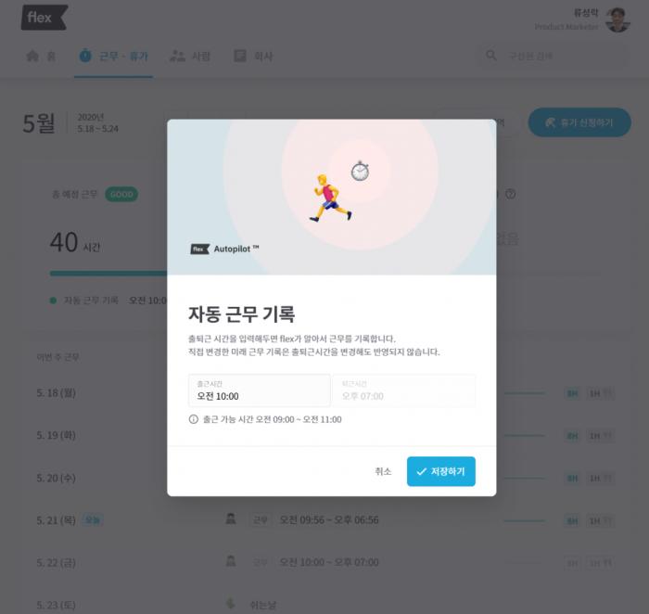Open the 인사 HR tab
649x614 pixels.
pyautogui.click(x=253, y=56)
